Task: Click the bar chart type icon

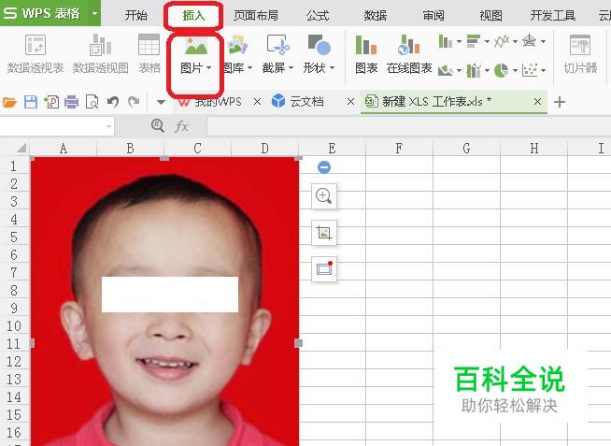Action: (473, 41)
